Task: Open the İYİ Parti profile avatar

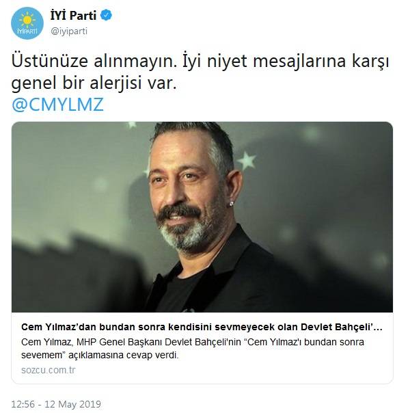Action: pos(27,23)
